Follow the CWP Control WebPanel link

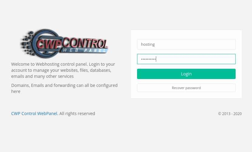(35, 114)
